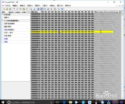The image size is (125, 104).
Task: Click the Cut scissors toolbar icon
Action: [17, 9]
